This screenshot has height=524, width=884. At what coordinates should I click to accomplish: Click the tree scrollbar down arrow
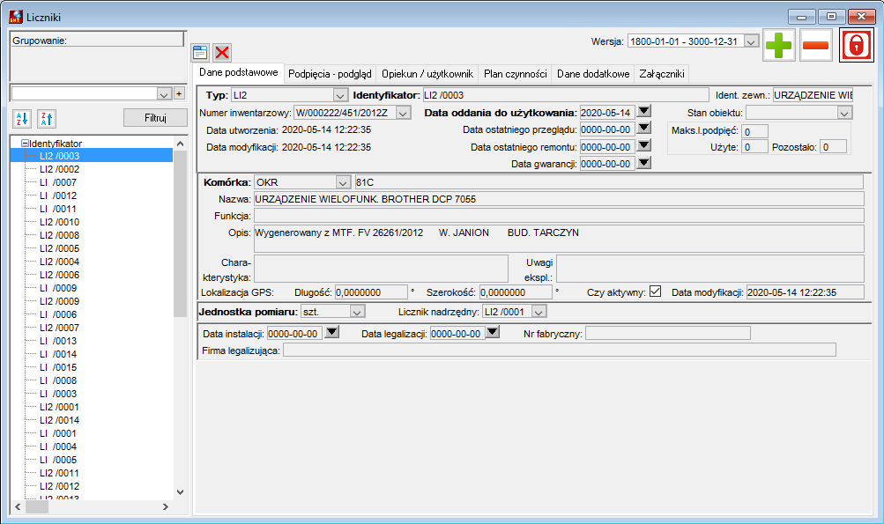tap(181, 492)
